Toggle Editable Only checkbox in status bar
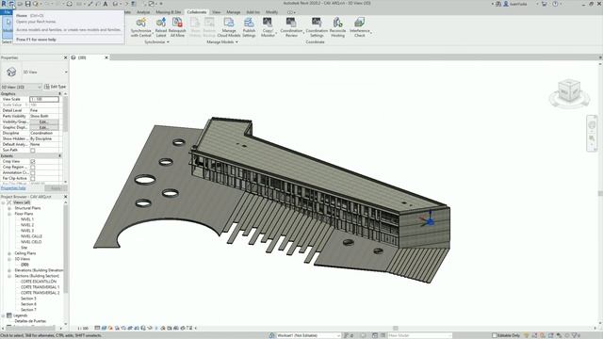 pyautogui.click(x=495, y=335)
